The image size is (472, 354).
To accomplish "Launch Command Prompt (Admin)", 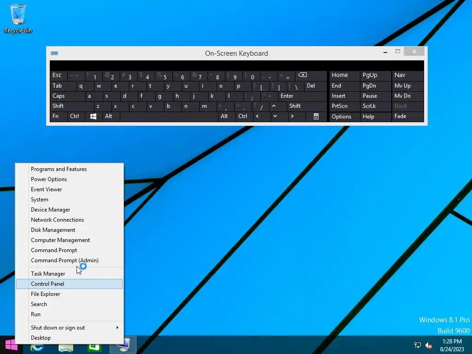I will pyautogui.click(x=69, y=260).
